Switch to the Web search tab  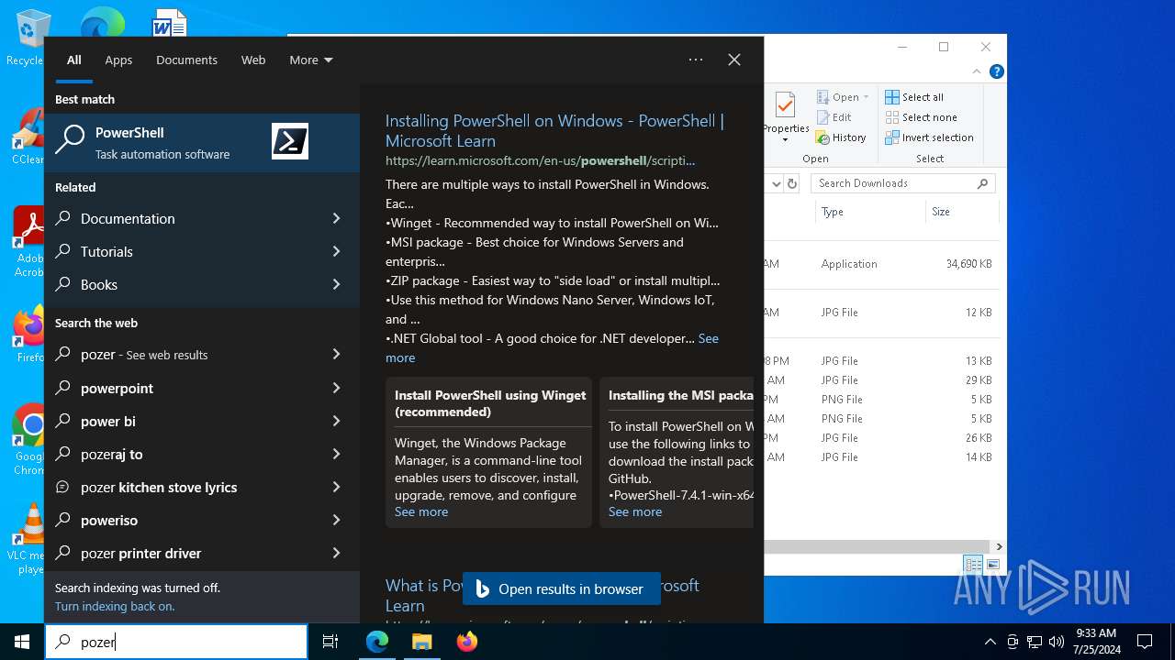253,60
